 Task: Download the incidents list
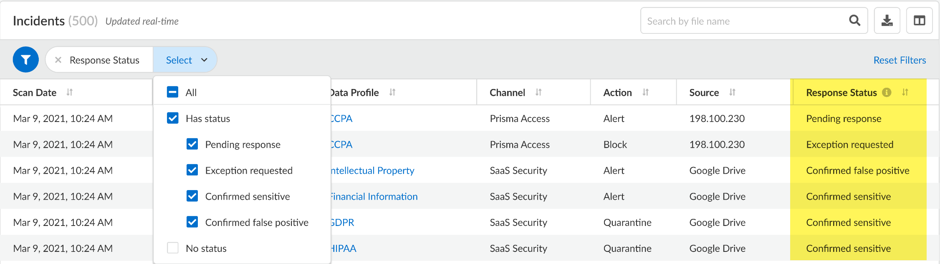[887, 20]
